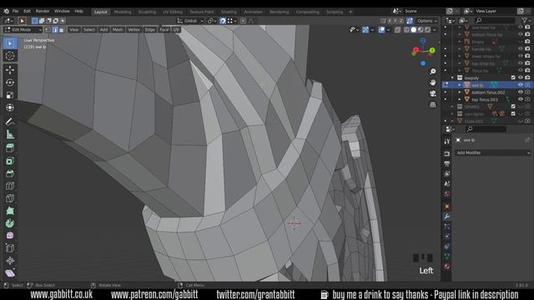534x300 pixels.
Task: Open the Vertex menu
Action: pyautogui.click(x=133, y=30)
